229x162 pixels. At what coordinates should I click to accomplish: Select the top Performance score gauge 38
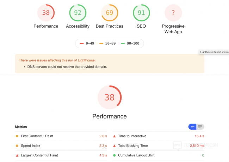46,13
